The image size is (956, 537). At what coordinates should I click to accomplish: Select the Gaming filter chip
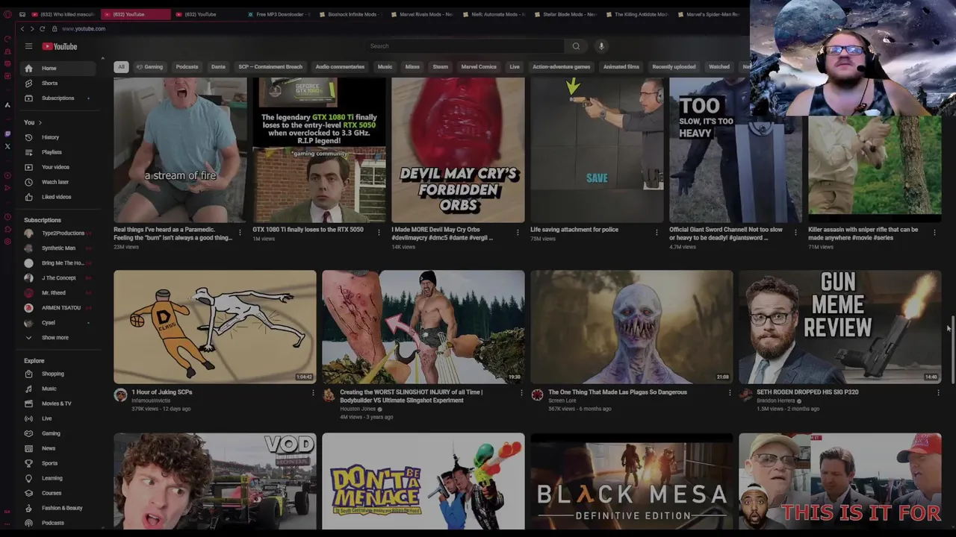pos(149,67)
